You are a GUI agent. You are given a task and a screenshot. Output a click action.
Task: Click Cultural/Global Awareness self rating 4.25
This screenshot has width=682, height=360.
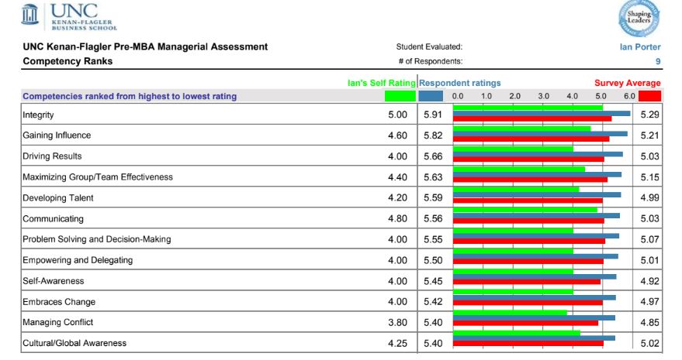[x=397, y=343]
